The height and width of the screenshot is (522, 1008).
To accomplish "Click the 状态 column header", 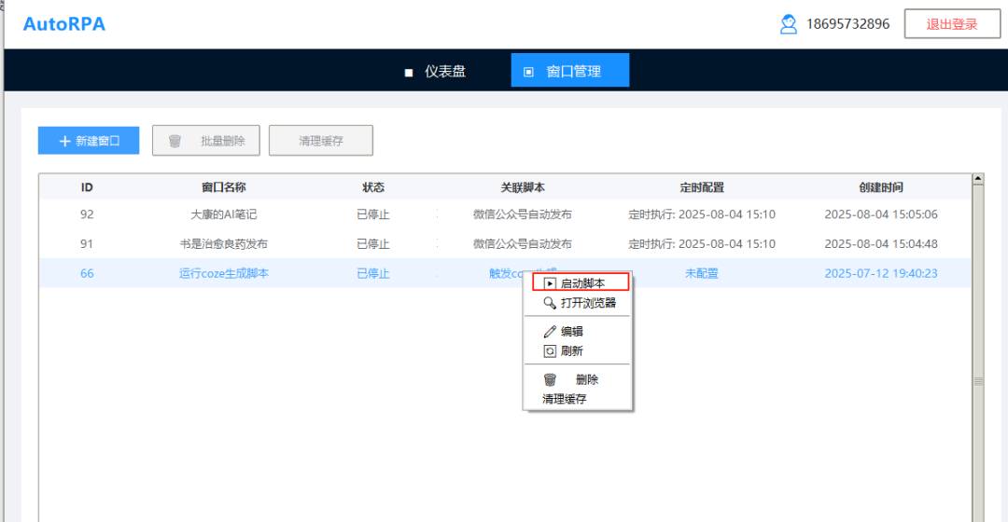I will pos(372,187).
